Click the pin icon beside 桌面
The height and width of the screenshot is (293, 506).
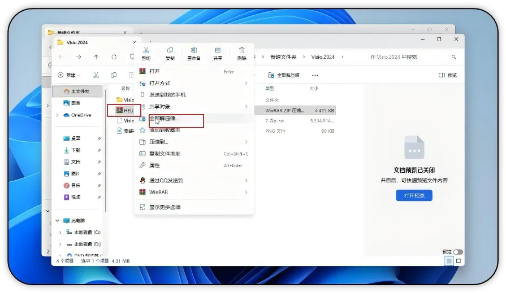(99, 139)
